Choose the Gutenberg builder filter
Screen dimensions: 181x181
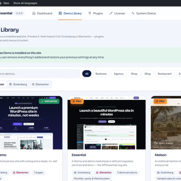pyautogui.click(x=18, y=84)
